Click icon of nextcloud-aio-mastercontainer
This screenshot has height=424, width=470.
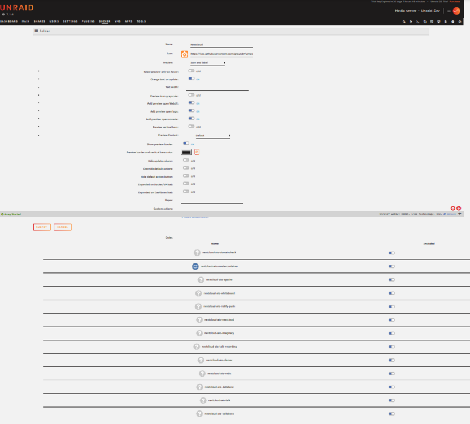[195, 266]
